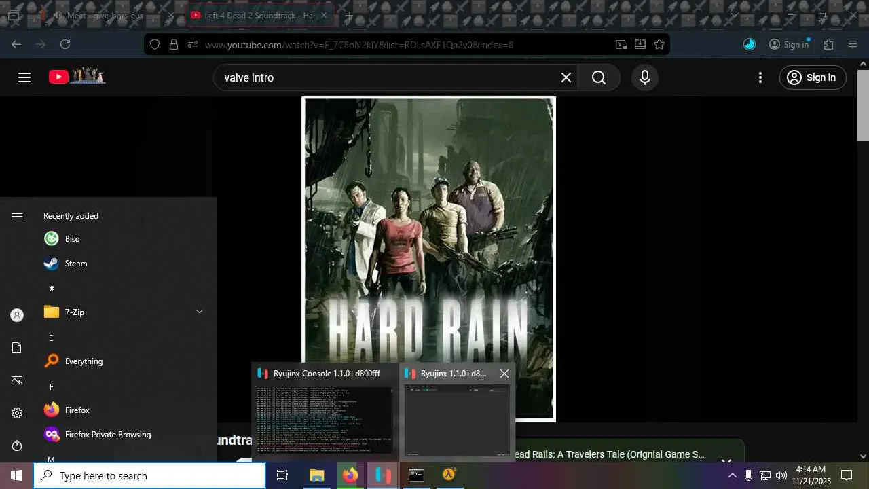The height and width of the screenshot is (489, 869).
Task: Reload the page in Firefox
Action: pos(65,44)
